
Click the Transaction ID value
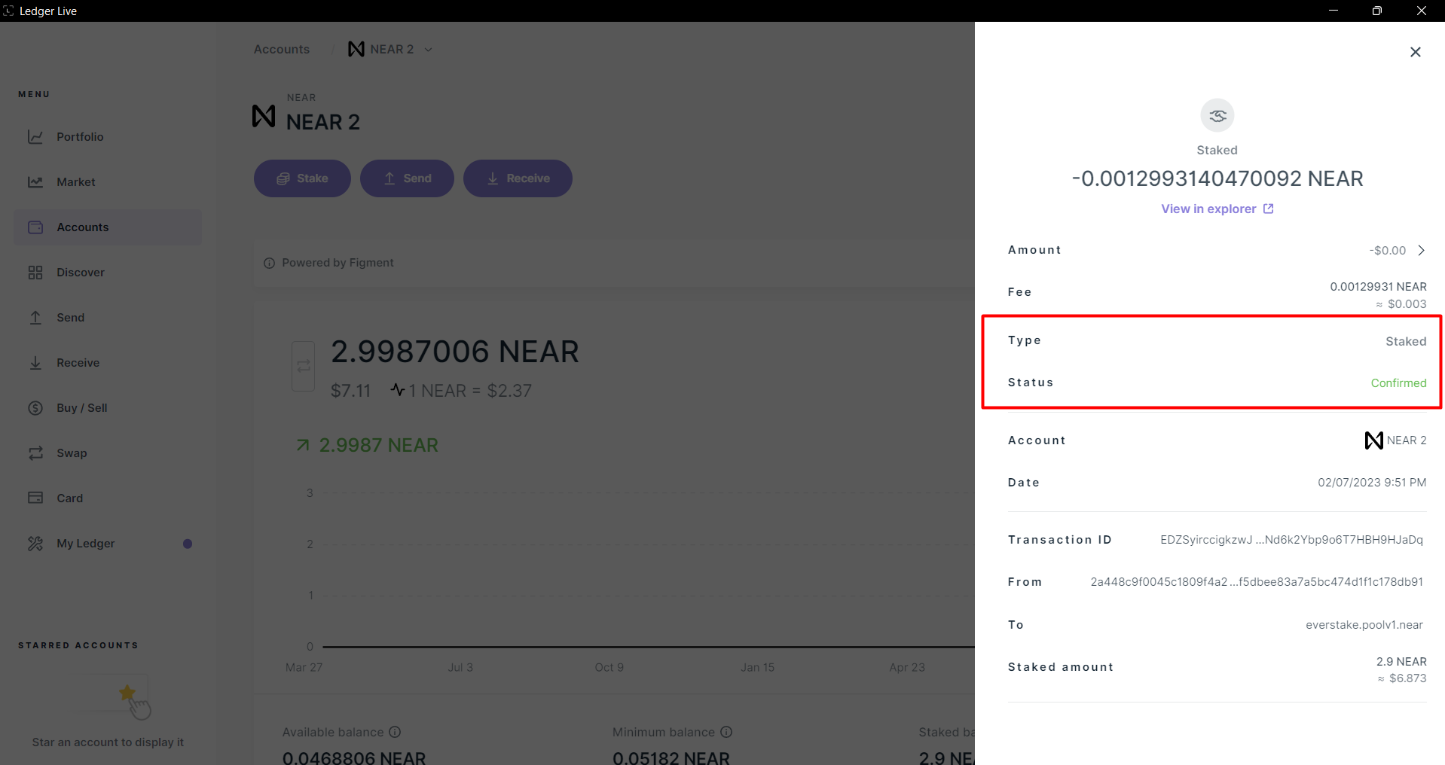click(x=1291, y=540)
